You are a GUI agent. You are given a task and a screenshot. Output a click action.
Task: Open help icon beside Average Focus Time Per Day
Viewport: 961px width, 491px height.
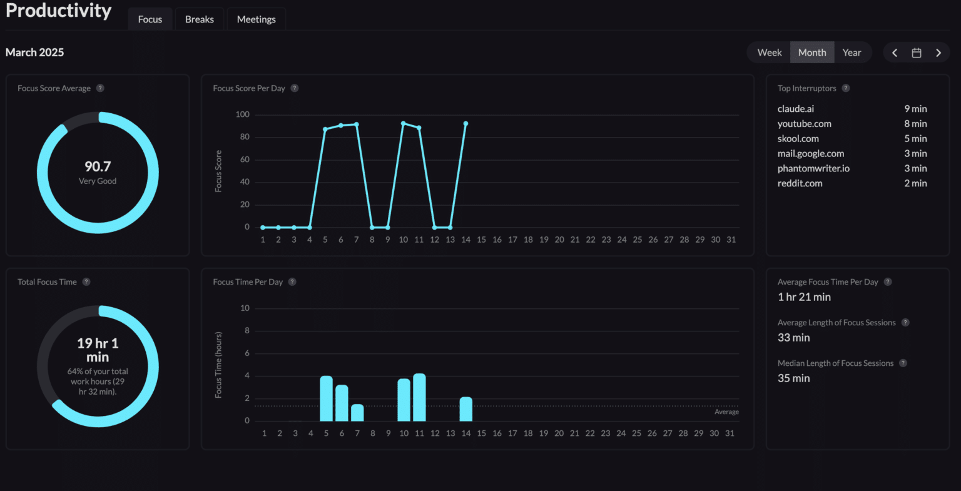[x=888, y=282]
